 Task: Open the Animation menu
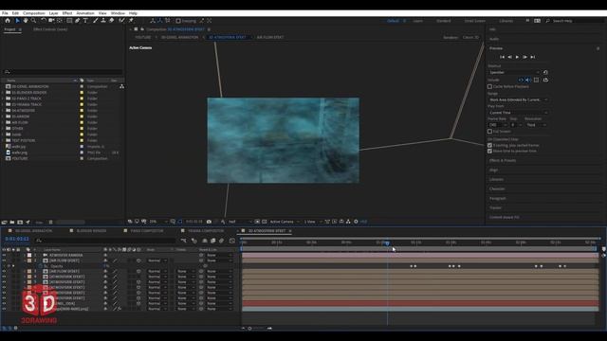point(85,13)
